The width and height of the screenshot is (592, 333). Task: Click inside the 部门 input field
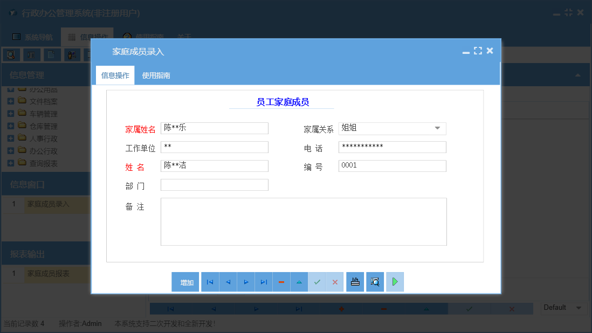(214, 184)
